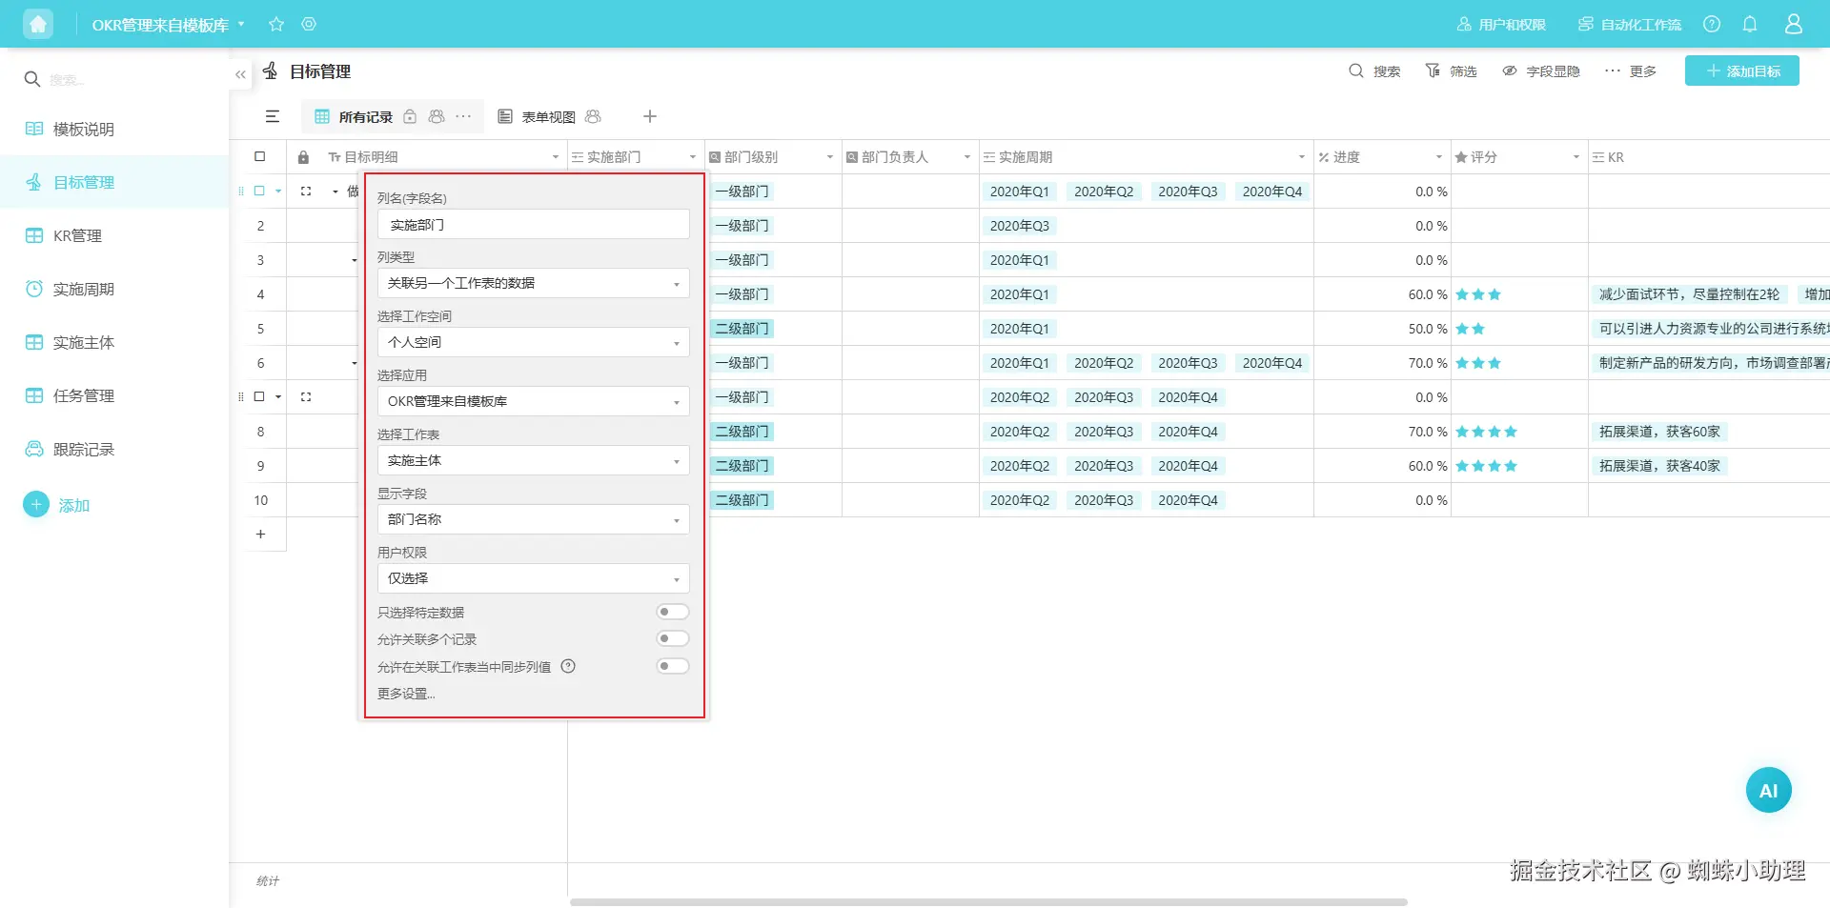
Task: Tick the checkbox on the first row
Action: pos(259,191)
